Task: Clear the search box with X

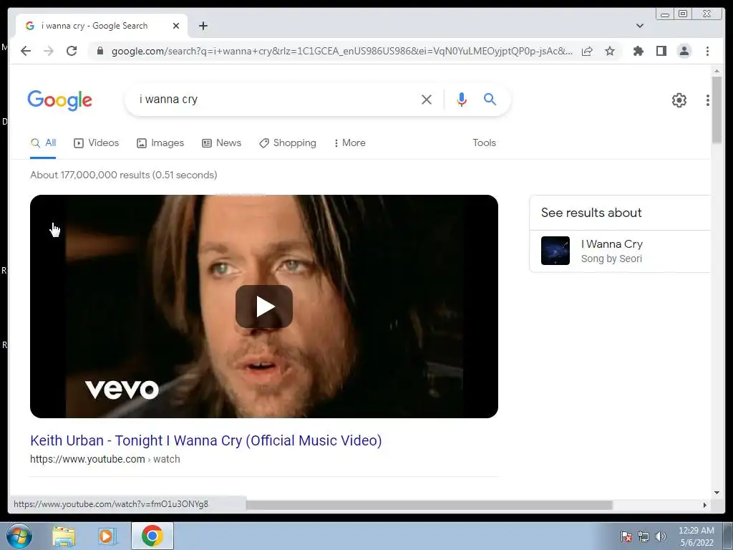Action: [x=427, y=99]
